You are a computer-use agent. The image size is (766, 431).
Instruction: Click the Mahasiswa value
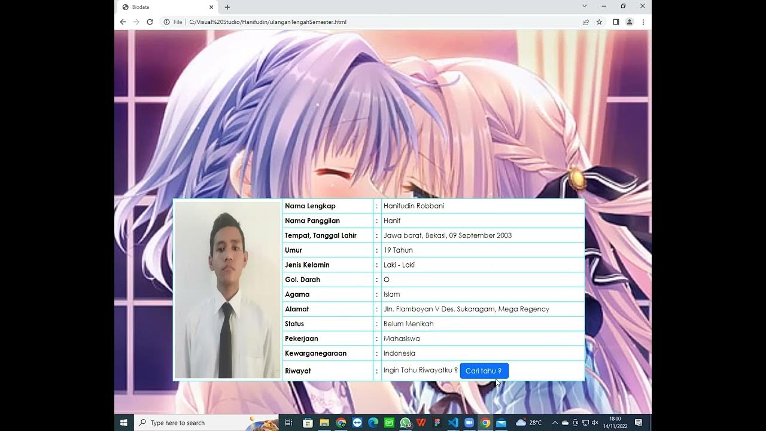point(402,338)
